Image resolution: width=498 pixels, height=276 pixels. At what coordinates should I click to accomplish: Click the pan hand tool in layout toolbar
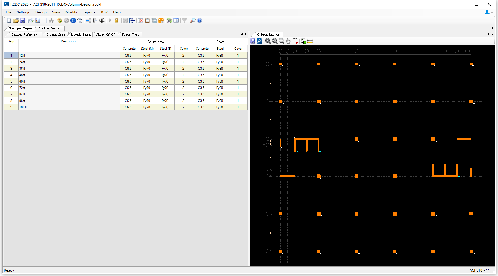pyautogui.click(x=288, y=41)
